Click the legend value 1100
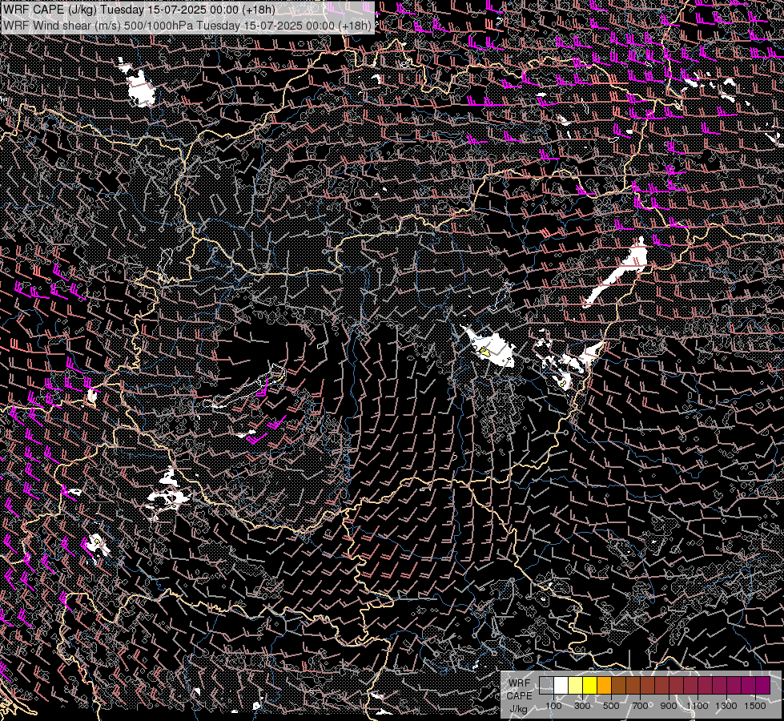Screen dimensions: 784x721 point(697,706)
